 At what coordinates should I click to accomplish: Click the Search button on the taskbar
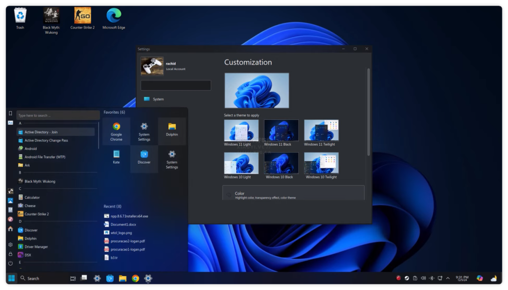pos(30,278)
